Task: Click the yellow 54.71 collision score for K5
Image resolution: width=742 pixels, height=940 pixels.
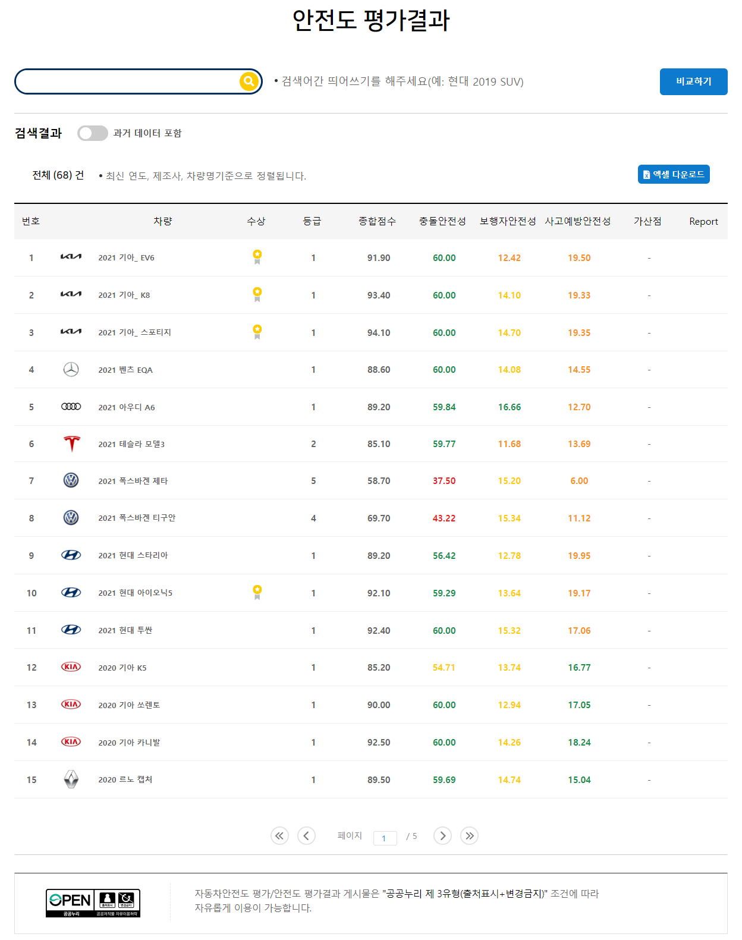Action: coord(444,668)
